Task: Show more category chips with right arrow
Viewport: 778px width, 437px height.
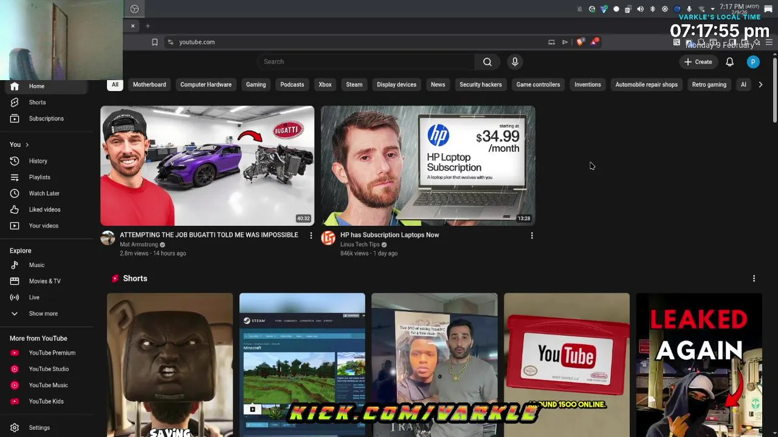Action: [760, 84]
